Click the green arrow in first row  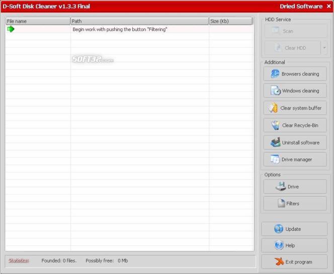(x=11, y=29)
